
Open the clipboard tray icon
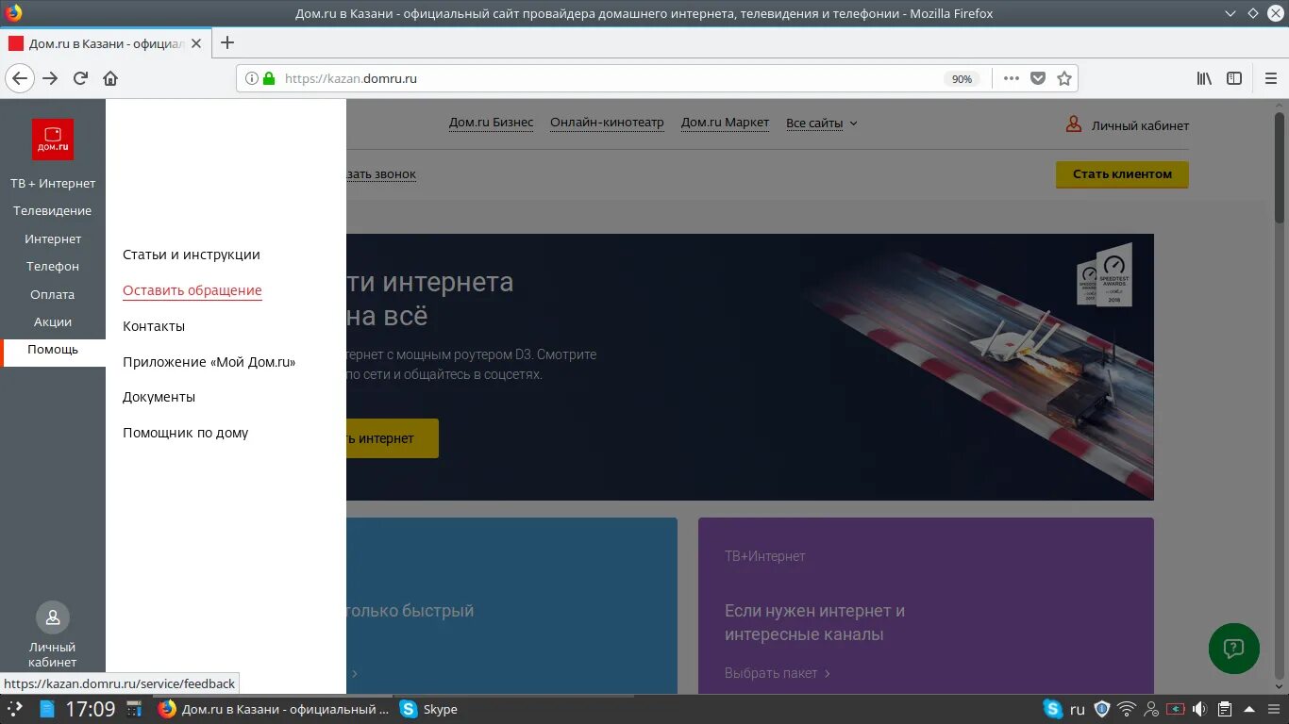[1224, 709]
